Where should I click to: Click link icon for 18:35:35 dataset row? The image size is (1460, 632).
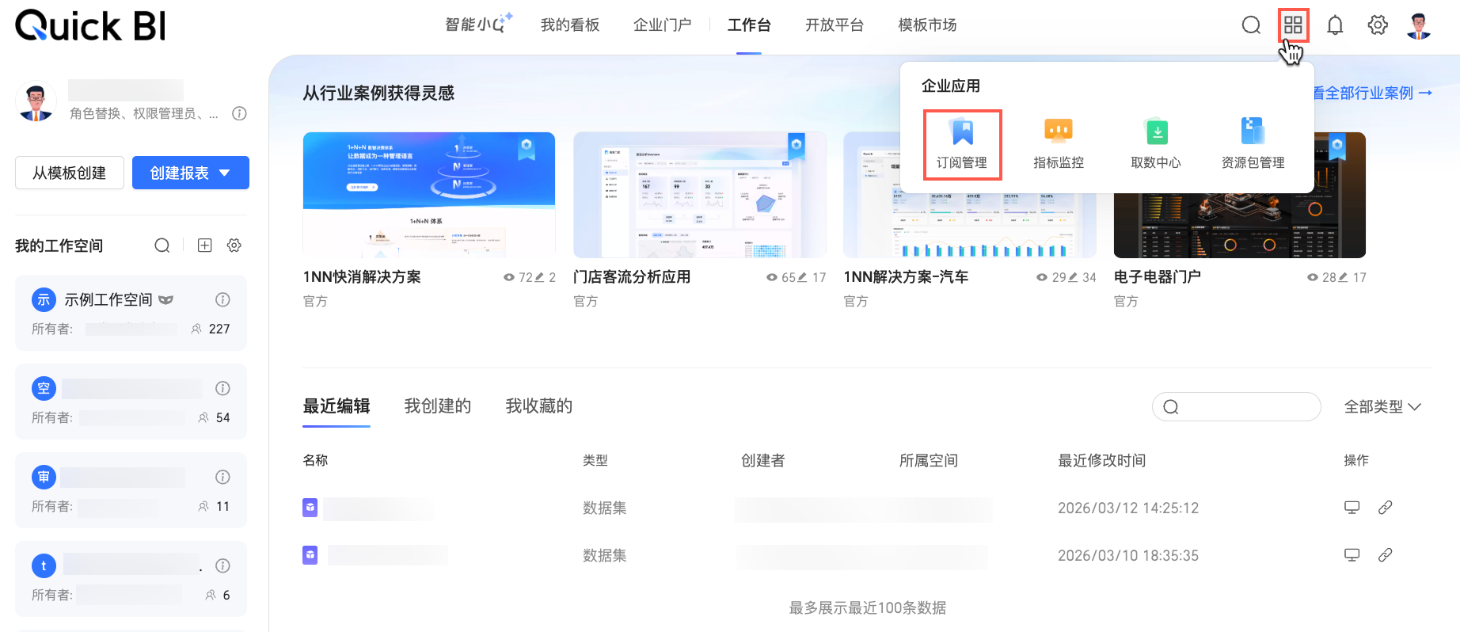(1385, 555)
